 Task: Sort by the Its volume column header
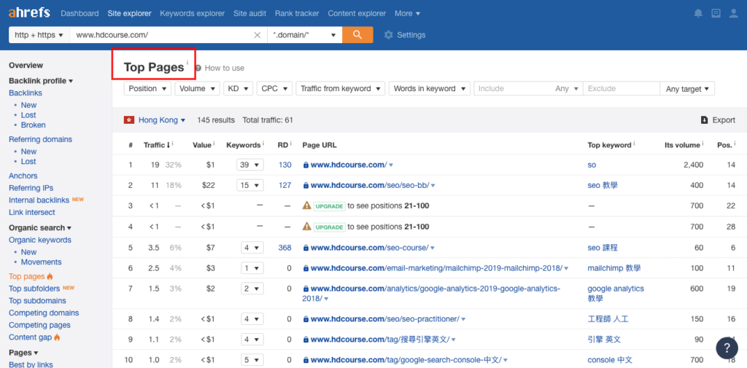[x=683, y=145]
